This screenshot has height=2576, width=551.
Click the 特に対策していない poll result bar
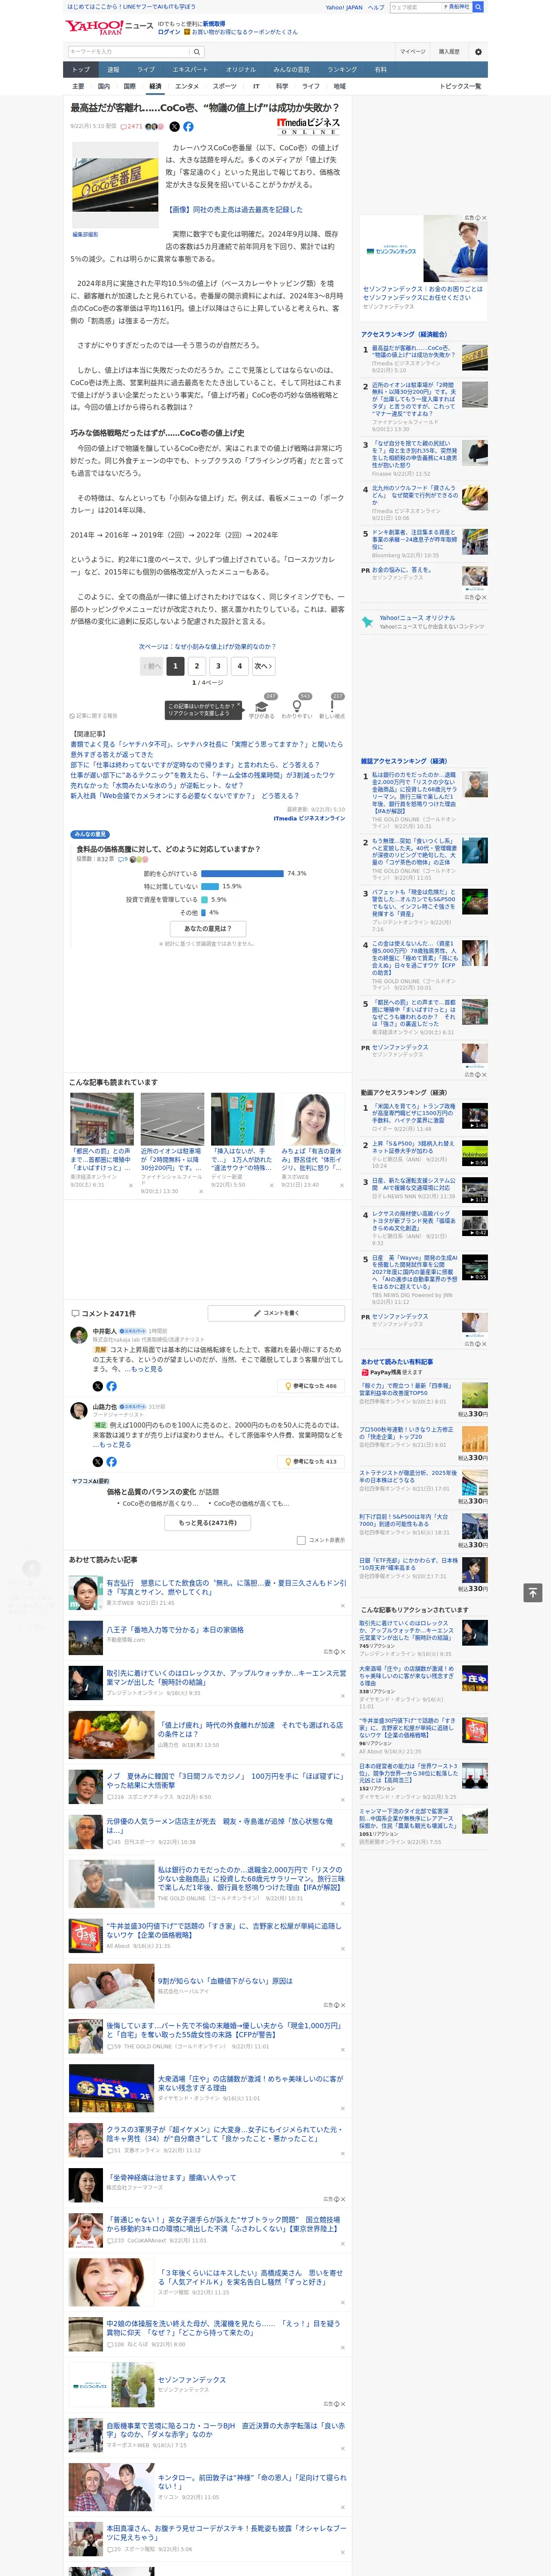tap(210, 886)
